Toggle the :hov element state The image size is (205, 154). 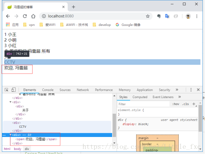click(x=176, y=104)
